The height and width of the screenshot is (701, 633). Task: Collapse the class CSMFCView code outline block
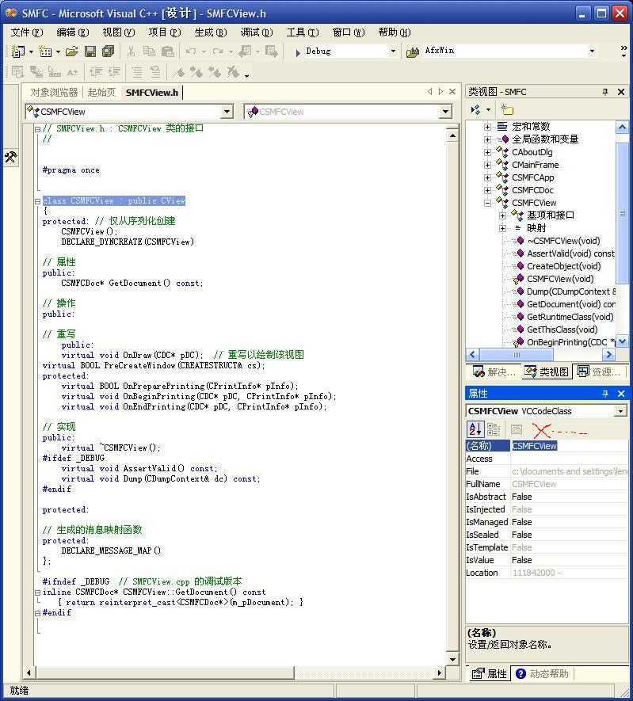[x=37, y=201]
